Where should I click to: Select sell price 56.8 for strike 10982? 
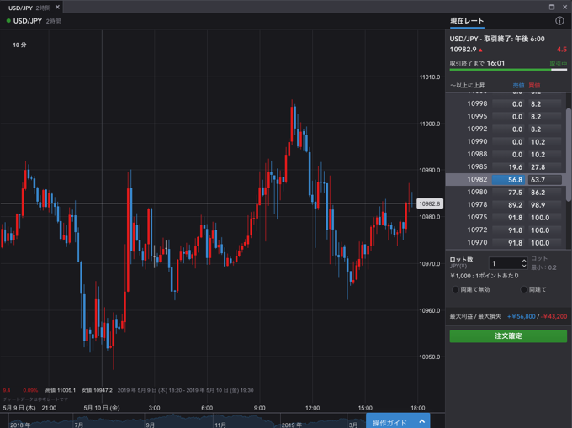coord(508,180)
